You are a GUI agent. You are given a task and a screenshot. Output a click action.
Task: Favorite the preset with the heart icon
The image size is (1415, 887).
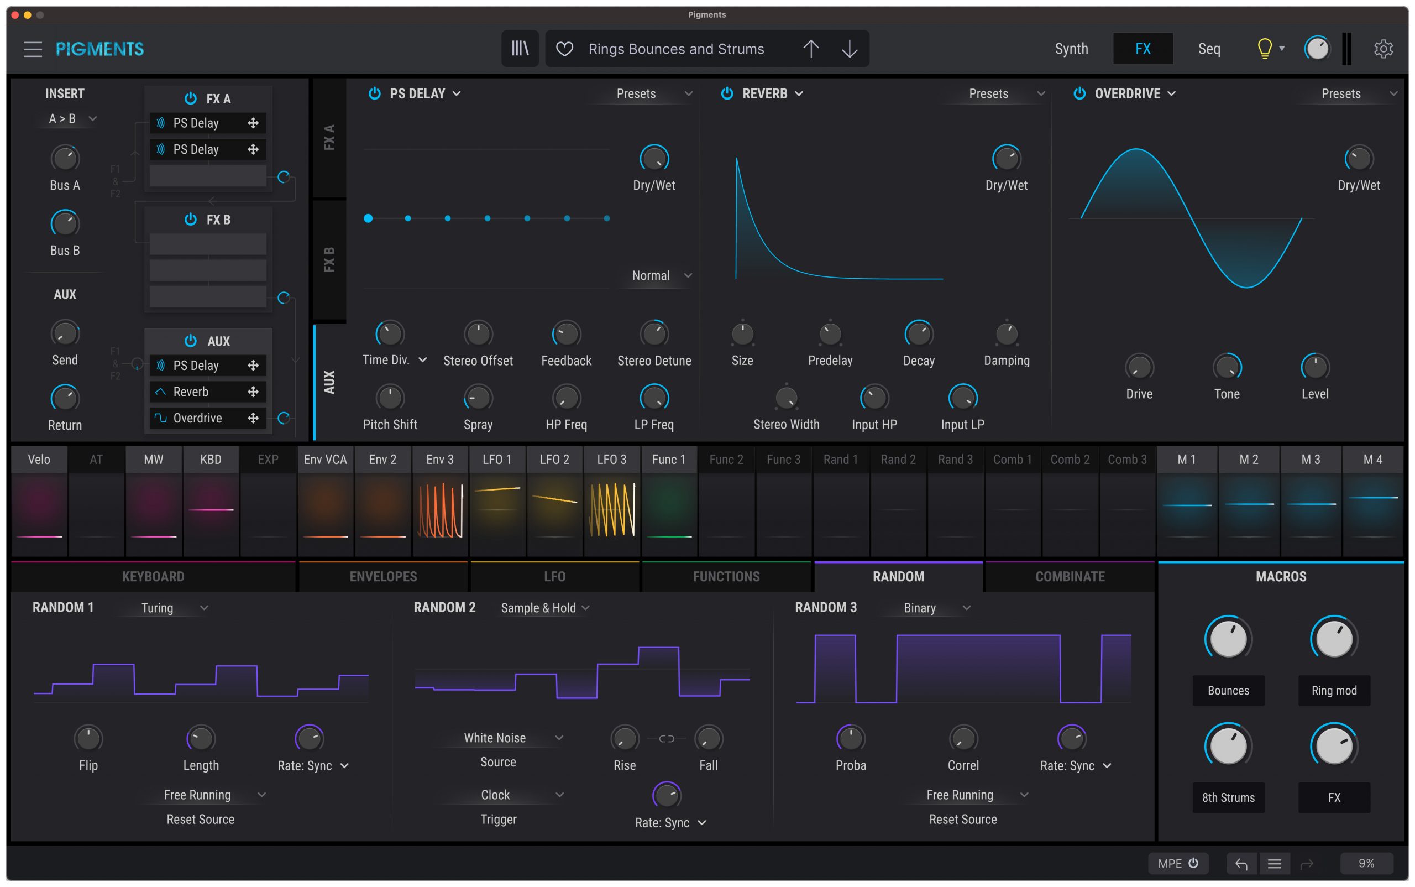pos(564,49)
